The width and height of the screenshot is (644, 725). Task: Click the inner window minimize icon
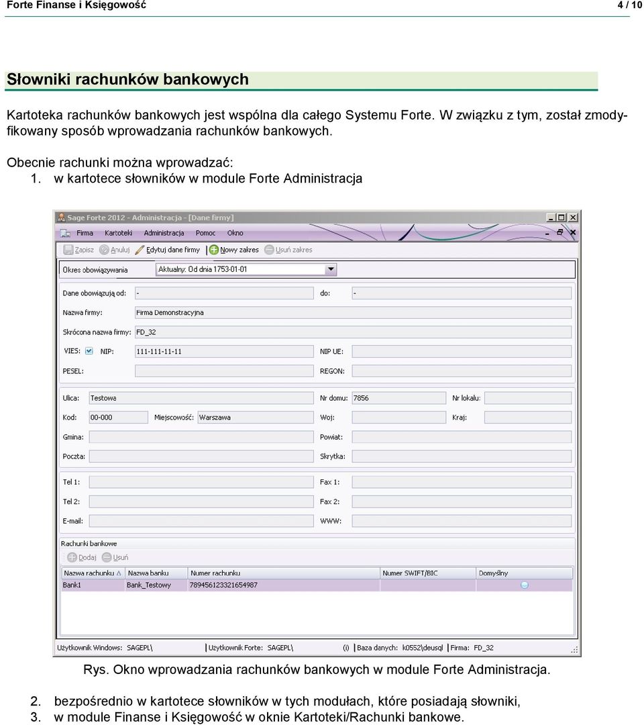pos(547,233)
